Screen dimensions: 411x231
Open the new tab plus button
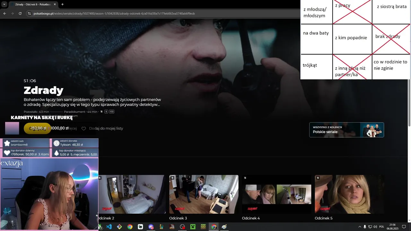click(x=62, y=4)
